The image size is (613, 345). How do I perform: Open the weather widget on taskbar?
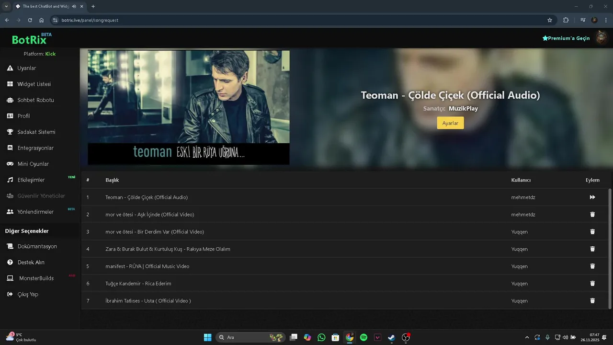pyautogui.click(x=21, y=337)
